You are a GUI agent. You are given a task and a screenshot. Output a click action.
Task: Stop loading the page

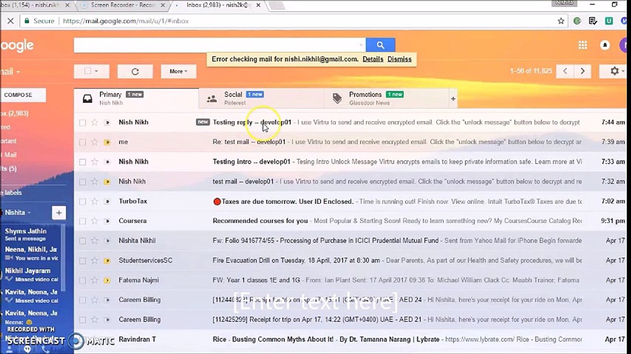(10, 21)
